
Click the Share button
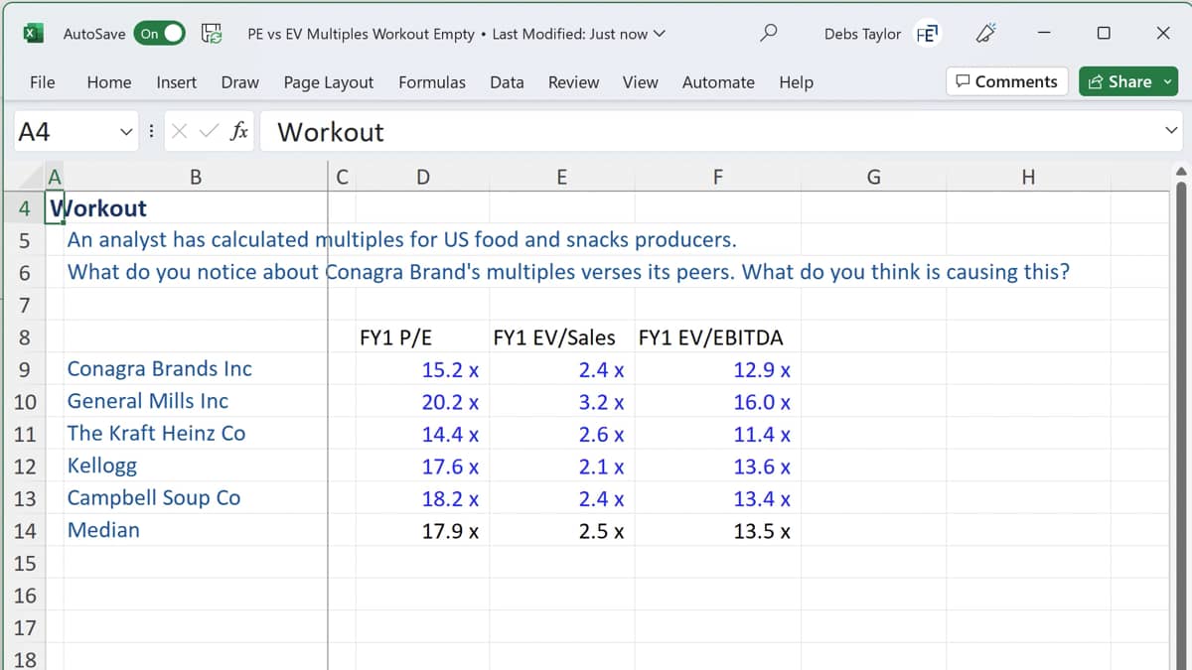point(1128,81)
